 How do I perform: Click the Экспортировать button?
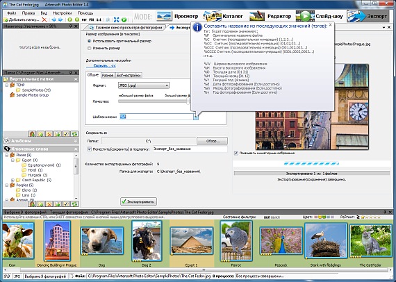pos(138,201)
